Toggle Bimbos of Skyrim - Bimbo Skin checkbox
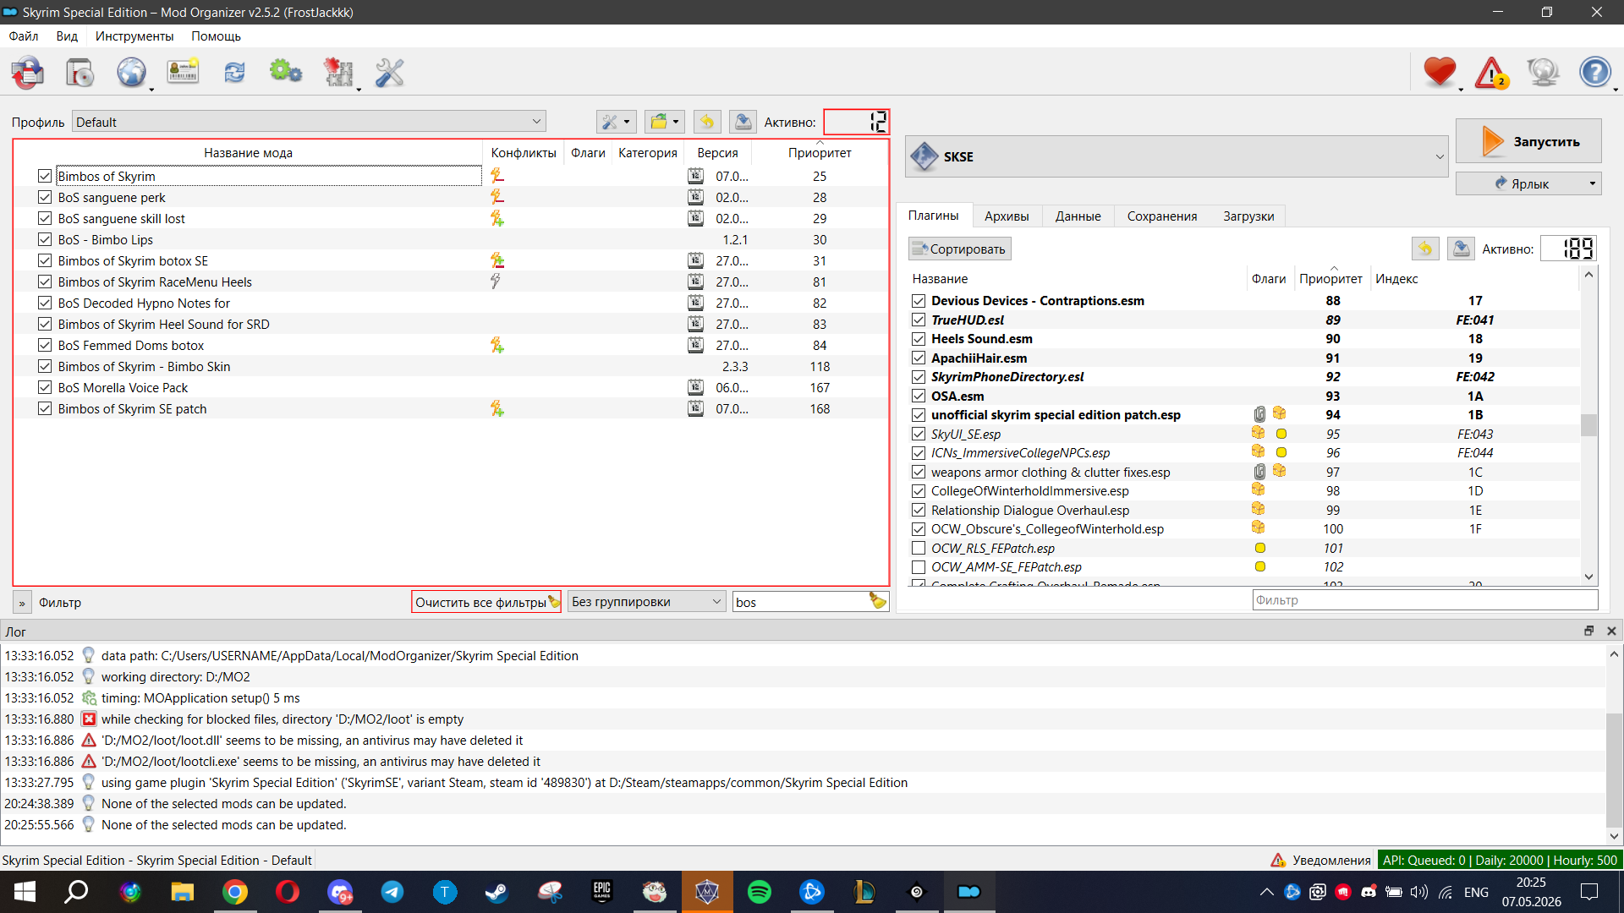Screen dimensions: 1624x913 coord(45,366)
